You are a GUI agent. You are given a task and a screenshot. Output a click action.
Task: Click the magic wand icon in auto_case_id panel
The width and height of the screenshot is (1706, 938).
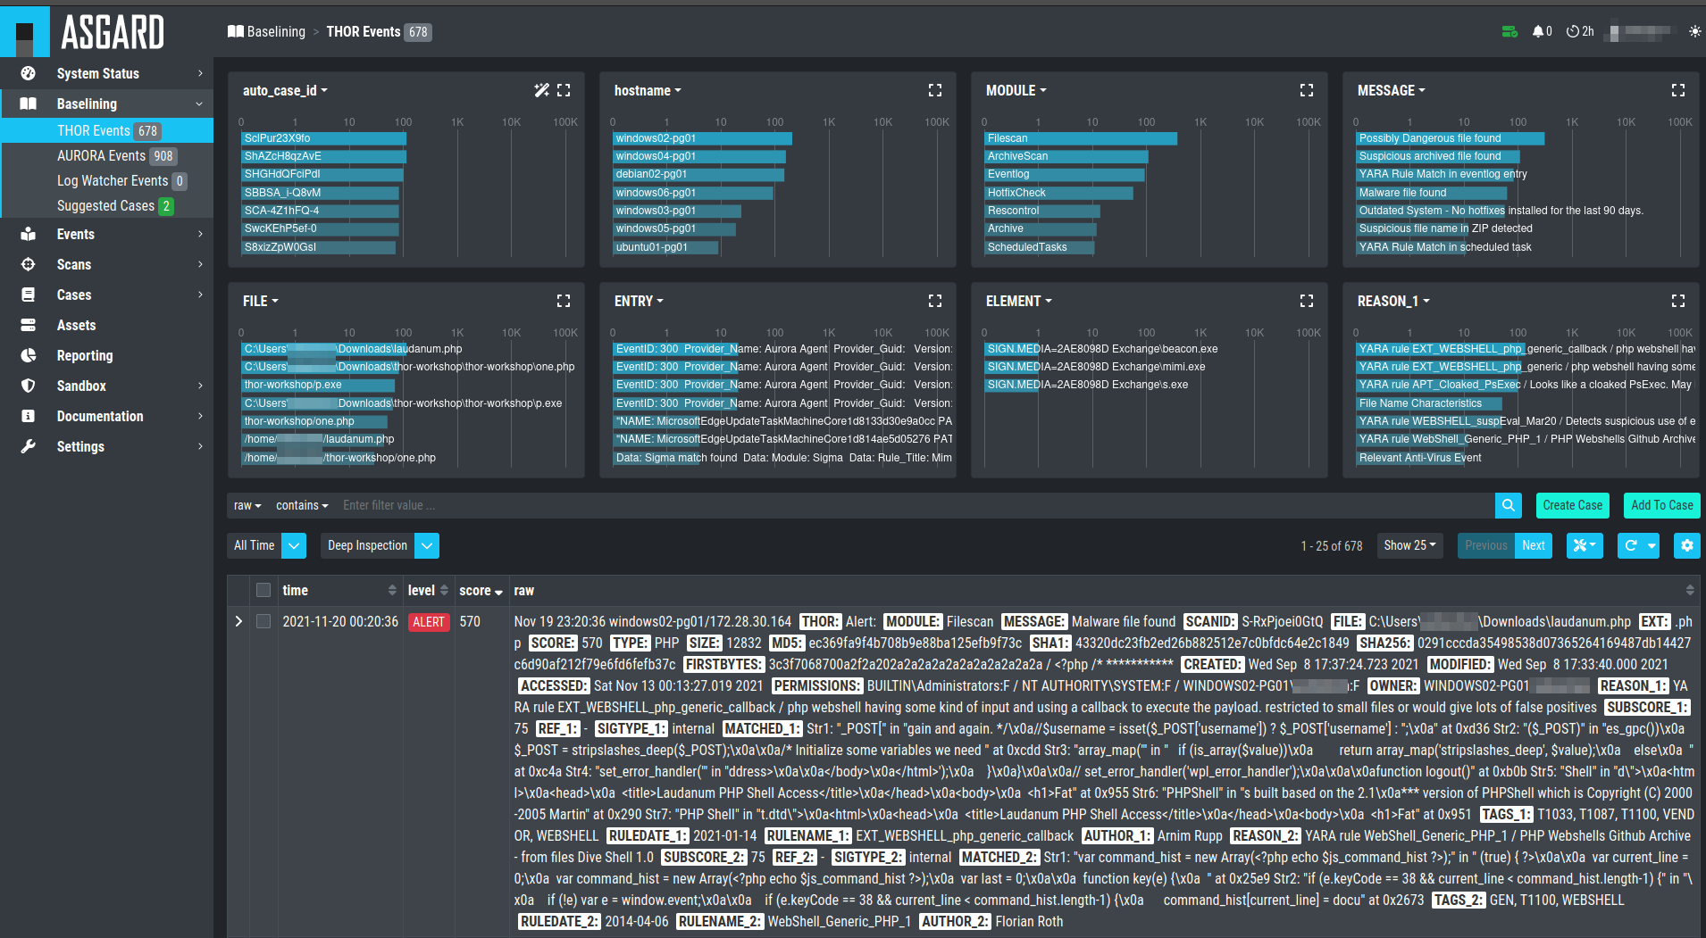[x=541, y=90]
